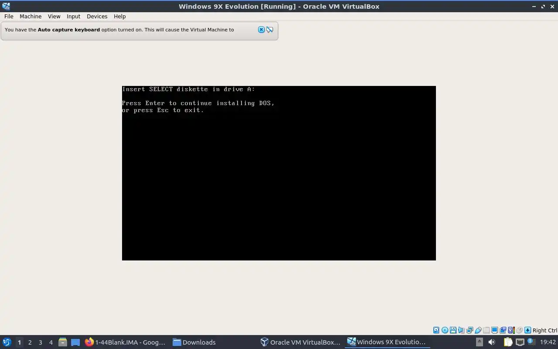Screen dimensions: 558x349
Task: Minimize the VirtualBox VM window
Action: click(x=534, y=6)
